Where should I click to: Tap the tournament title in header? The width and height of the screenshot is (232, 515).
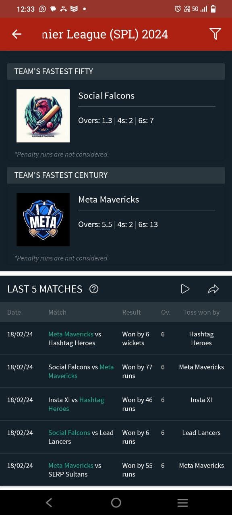105,35
